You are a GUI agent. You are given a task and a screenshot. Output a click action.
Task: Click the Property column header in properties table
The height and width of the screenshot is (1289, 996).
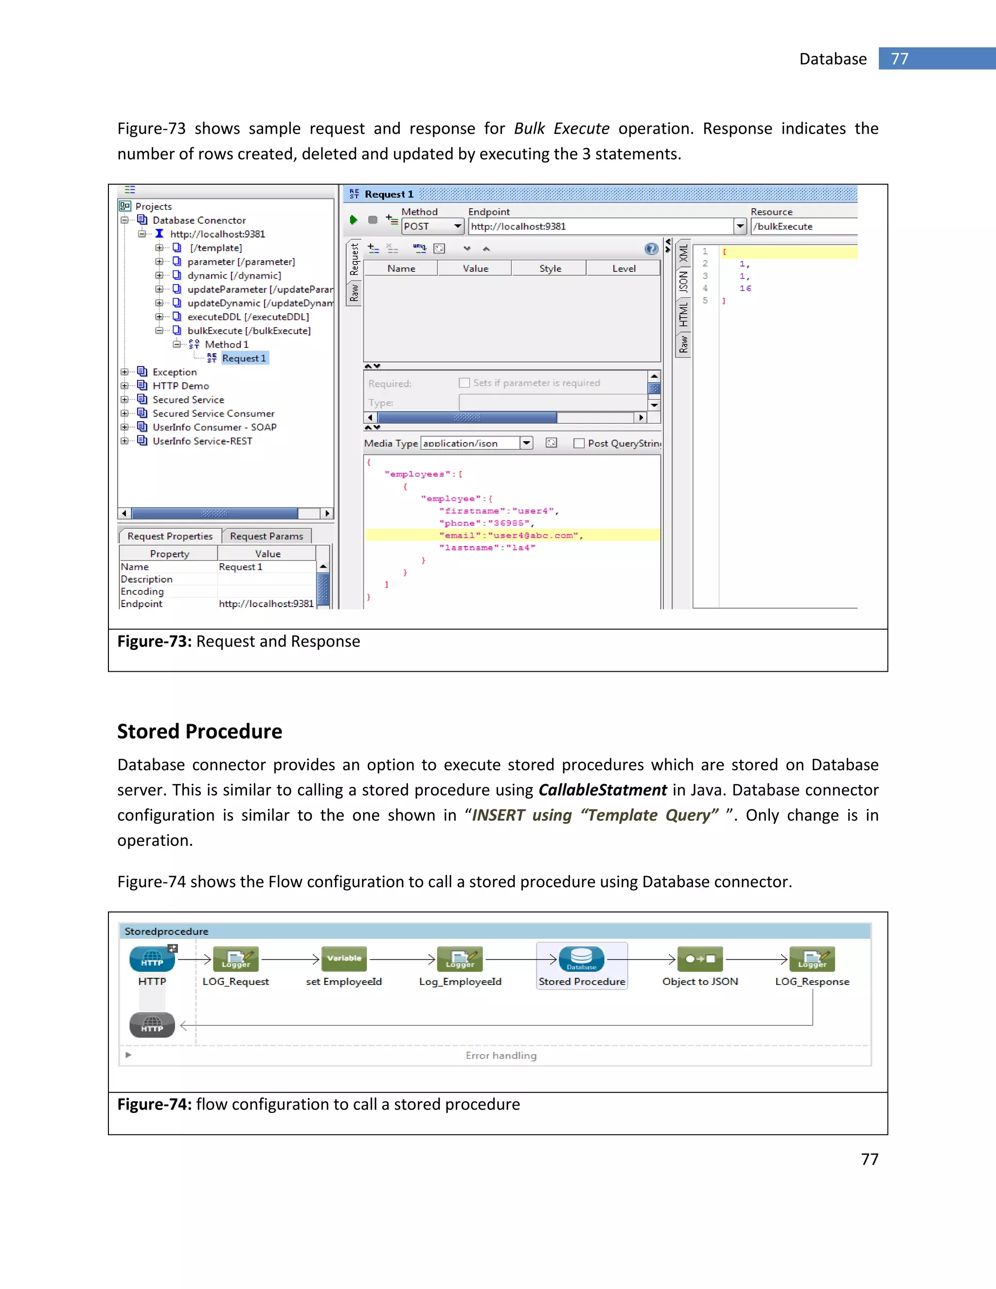coord(169,554)
